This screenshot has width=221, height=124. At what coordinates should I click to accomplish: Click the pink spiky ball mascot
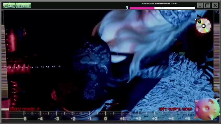point(207,109)
